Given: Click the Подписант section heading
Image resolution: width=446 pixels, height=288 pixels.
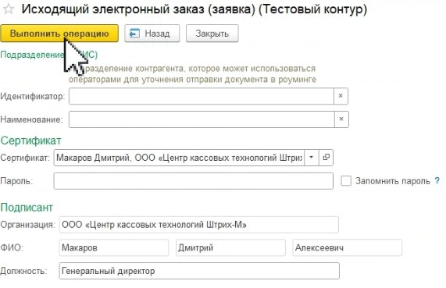Looking at the screenshot, I should coord(27,208).
